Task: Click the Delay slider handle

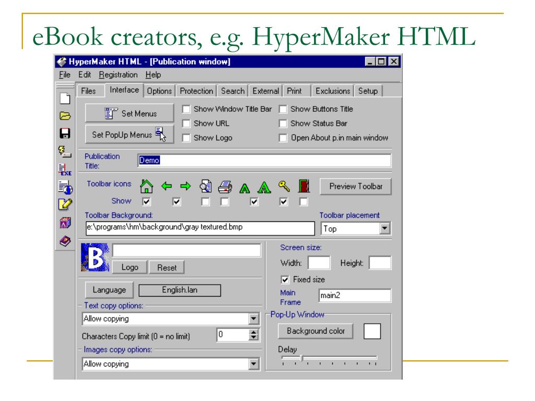Action: coord(301,358)
